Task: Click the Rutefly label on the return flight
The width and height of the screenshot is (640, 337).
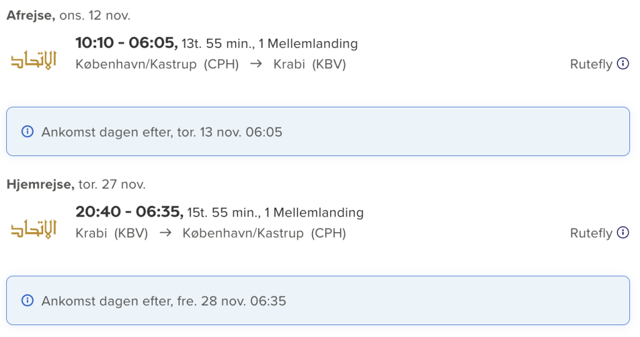Action: [x=591, y=233]
